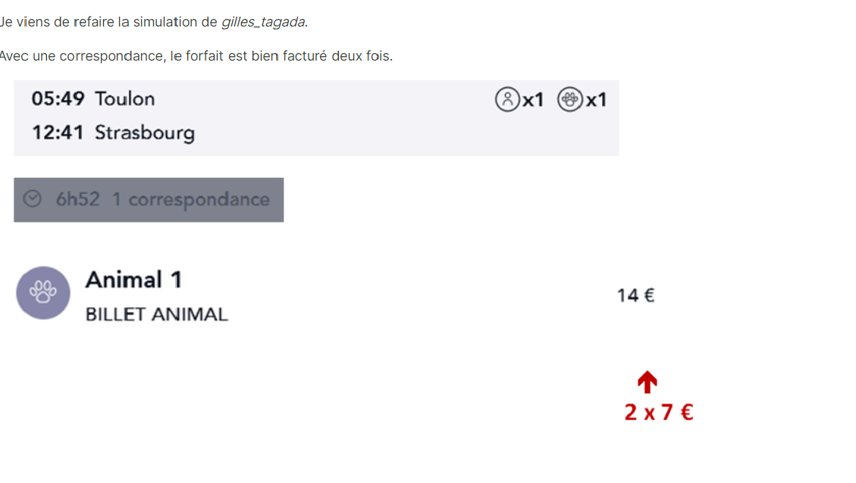The image size is (856, 483).
Task: Click the passenger x1 count text
Action: pos(533,100)
